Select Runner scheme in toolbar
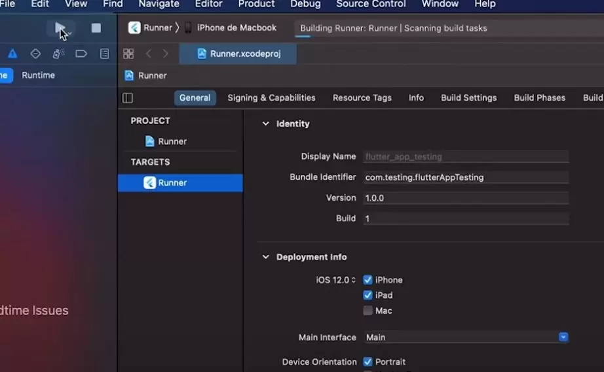Viewport: 604px width, 372px height. coord(158,27)
